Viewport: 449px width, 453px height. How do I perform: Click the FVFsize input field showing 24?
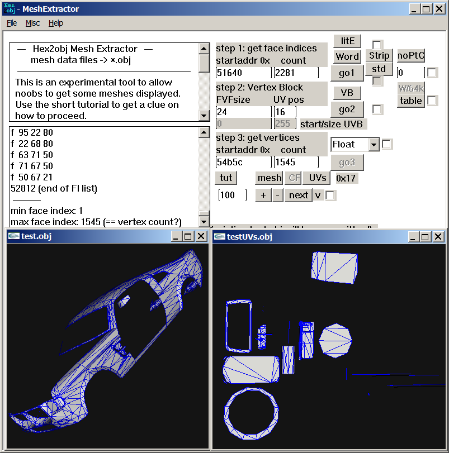click(243, 112)
